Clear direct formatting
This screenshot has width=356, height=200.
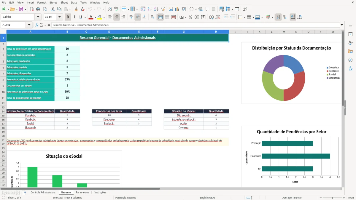pos(83,9)
